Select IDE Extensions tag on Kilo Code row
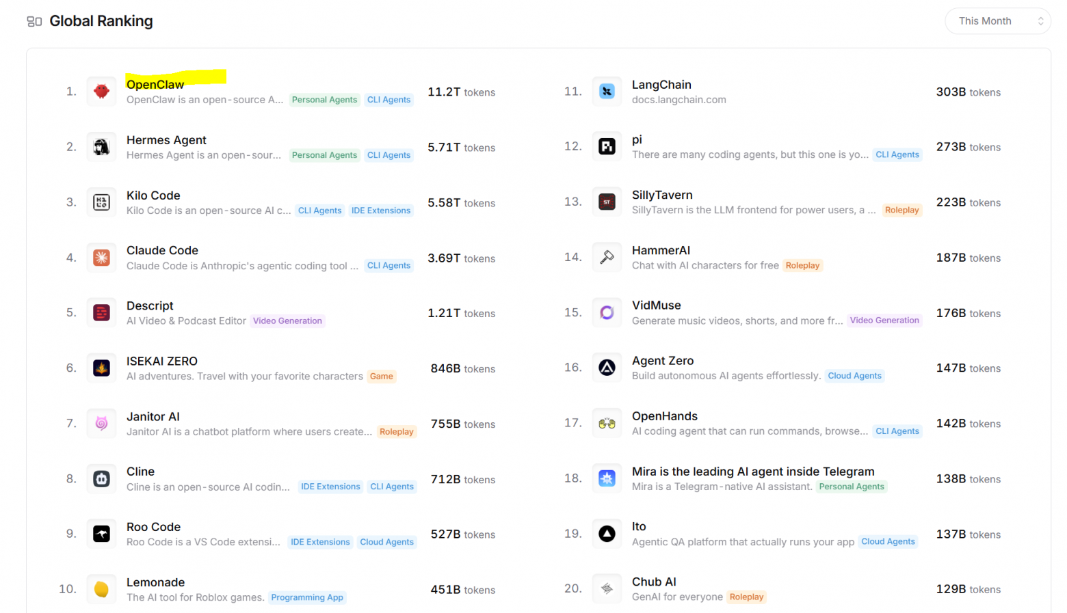 [x=381, y=210]
